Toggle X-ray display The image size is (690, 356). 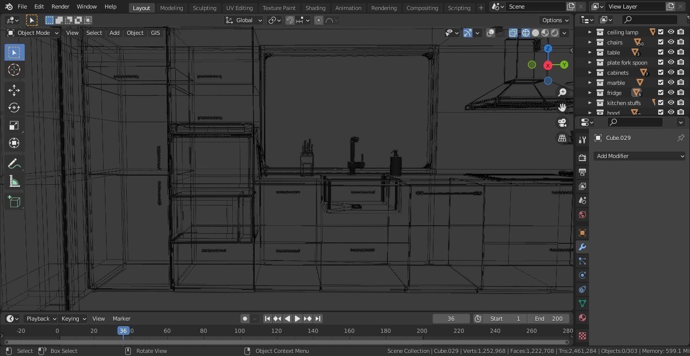coord(513,33)
